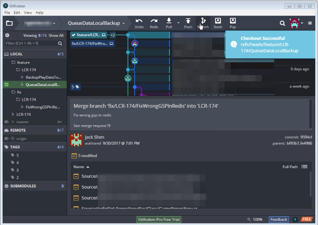The height and width of the screenshot is (225, 318).
Task: Select commit node beside fix/LCR-174/FixWro... label
Action: click(135, 43)
